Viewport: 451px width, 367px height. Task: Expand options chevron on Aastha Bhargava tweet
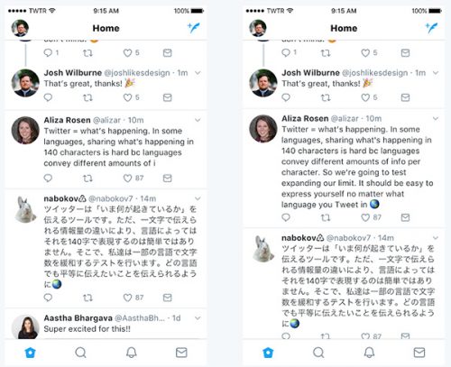[198, 318]
